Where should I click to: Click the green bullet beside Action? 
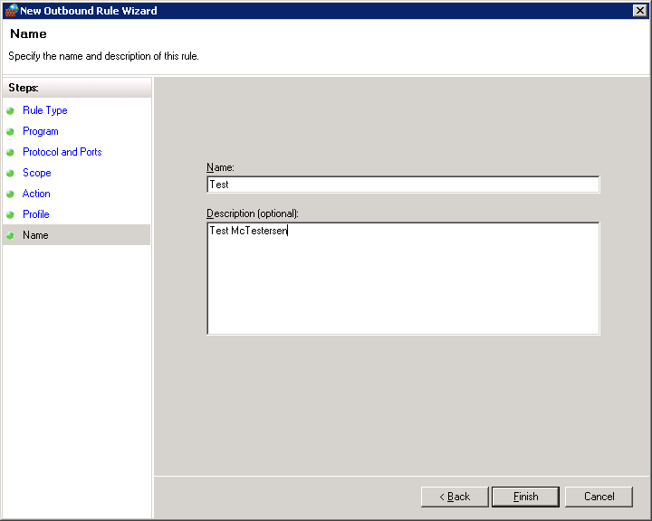(10, 194)
